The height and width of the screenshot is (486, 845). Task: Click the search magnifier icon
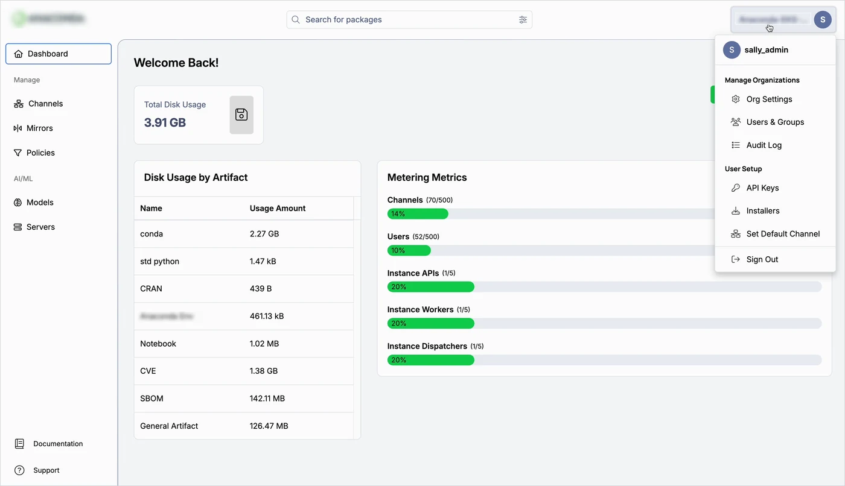pyautogui.click(x=296, y=20)
